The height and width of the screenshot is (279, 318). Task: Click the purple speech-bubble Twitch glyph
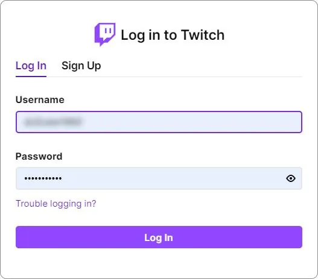click(x=105, y=34)
